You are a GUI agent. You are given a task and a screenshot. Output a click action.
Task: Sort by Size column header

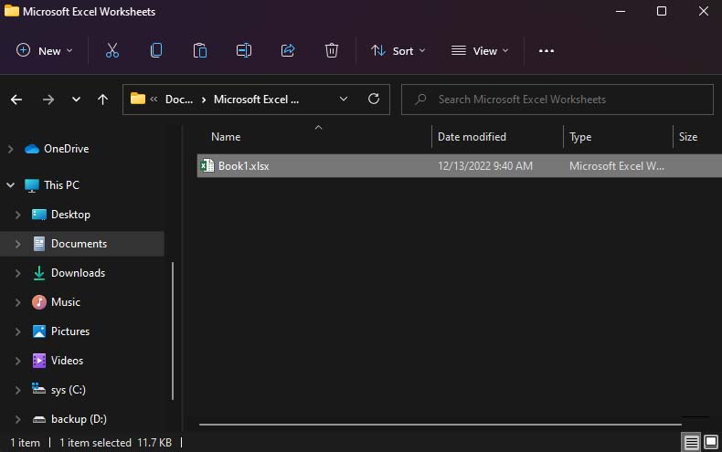688,137
